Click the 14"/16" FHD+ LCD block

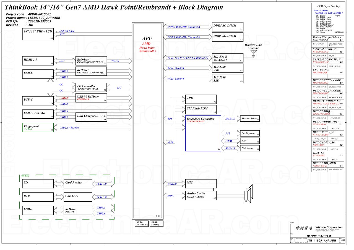tap(38, 34)
